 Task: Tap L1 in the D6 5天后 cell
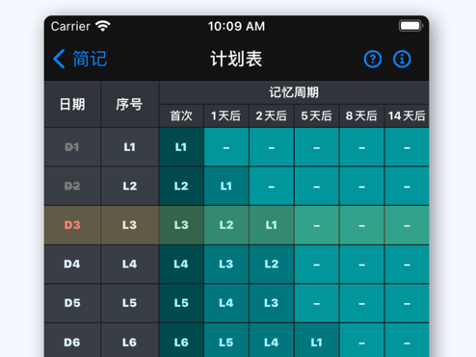pos(316,343)
